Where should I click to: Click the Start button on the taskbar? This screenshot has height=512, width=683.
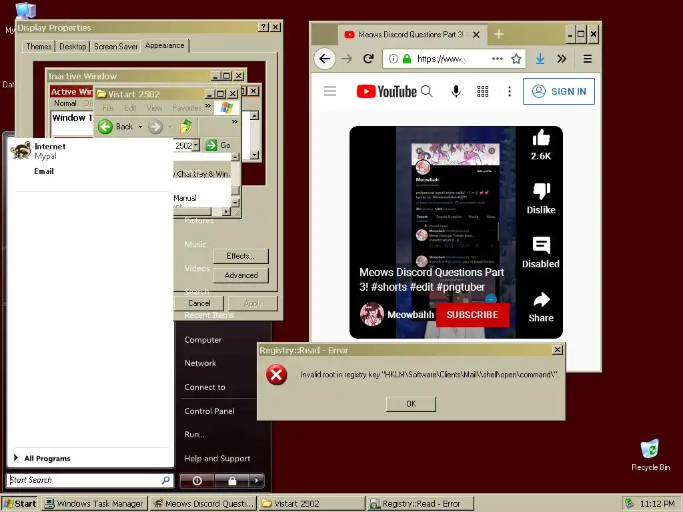20,504
